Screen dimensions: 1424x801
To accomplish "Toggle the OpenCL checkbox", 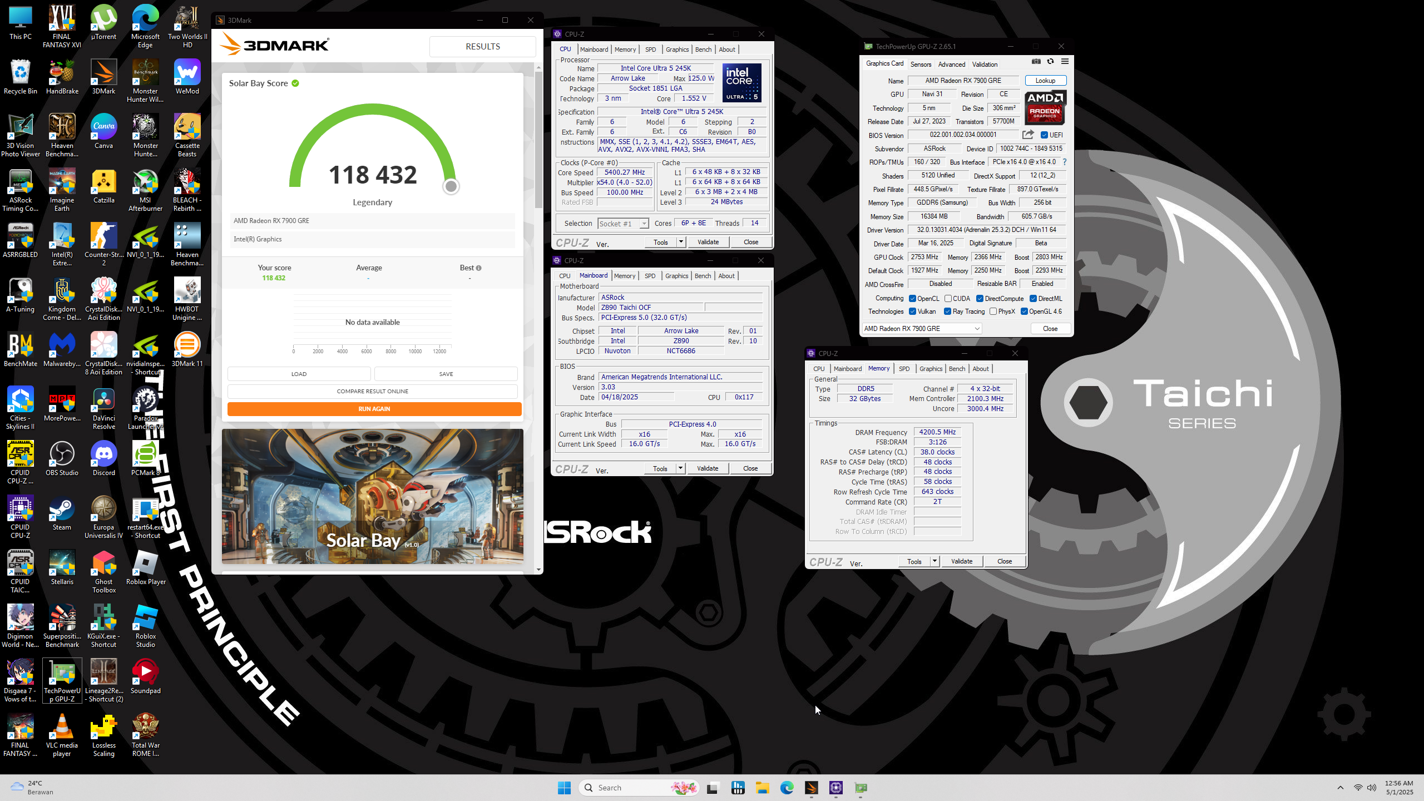I will tap(912, 299).
